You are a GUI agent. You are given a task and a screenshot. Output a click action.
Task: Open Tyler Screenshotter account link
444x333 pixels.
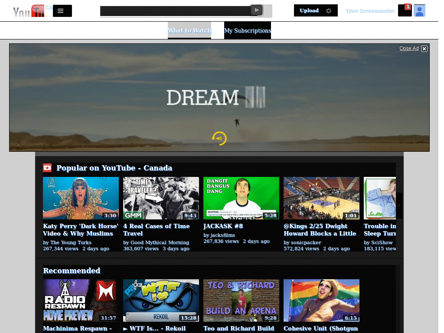370,11
